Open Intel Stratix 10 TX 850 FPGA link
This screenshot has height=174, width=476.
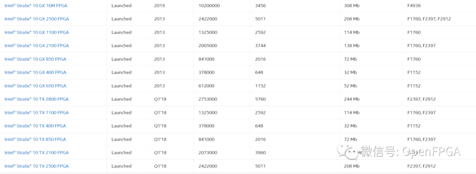click(x=35, y=139)
